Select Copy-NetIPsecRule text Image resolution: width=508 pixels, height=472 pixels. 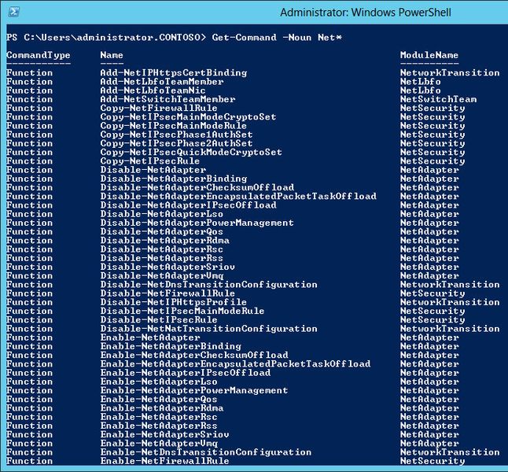pyautogui.click(x=150, y=160)
